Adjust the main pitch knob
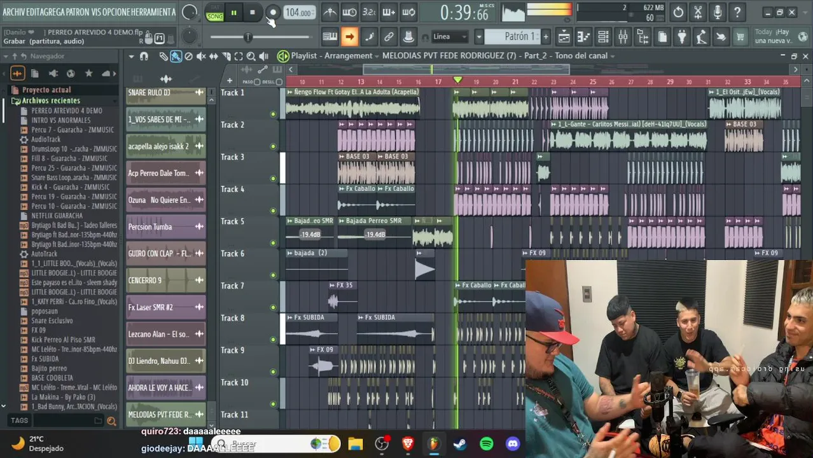 pyautogui.click(x=190, y=36)
